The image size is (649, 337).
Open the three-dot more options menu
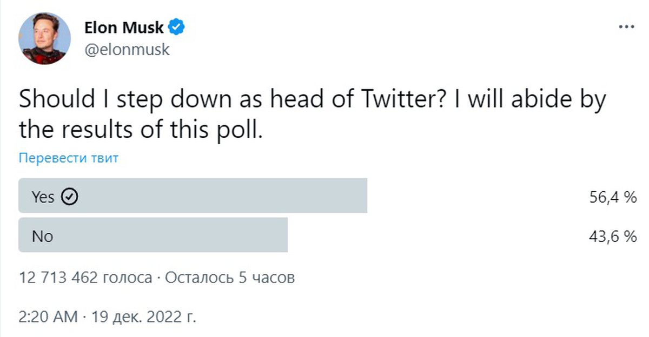pos(626,27)
